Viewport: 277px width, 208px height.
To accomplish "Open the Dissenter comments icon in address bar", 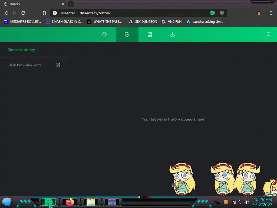I will click(213, 13).
